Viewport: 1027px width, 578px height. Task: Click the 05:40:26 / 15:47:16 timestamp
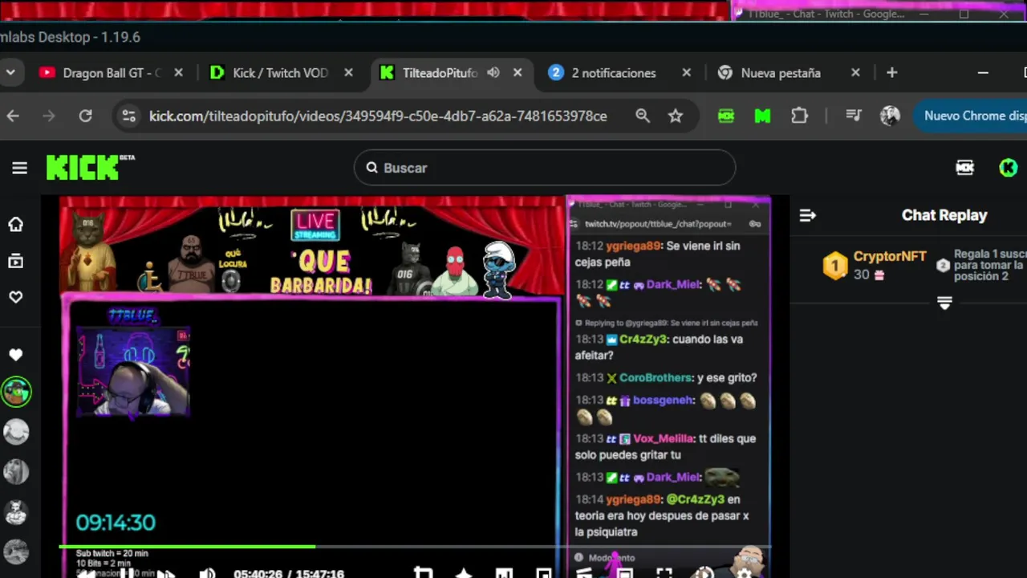pyautogui.click(x=289, y=573)
